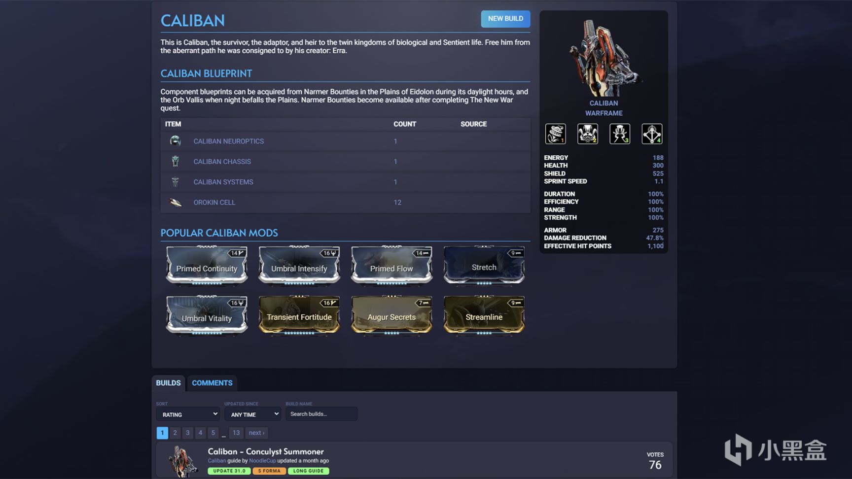Go to builds page 4
Viewport: 852px width, 479px height.
(200, 433)
